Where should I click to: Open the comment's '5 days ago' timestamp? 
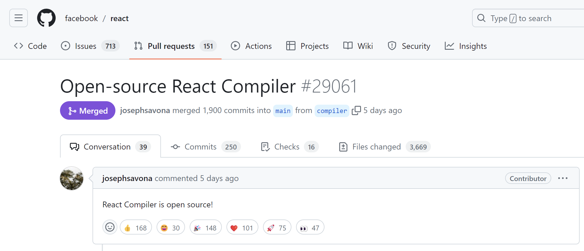pyautogui.click(x=220, y=178)
